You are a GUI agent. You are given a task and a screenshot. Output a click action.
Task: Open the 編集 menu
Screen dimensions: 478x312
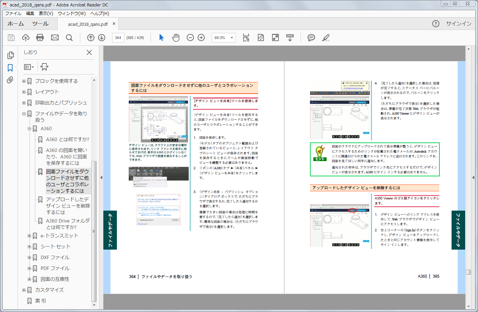click(30, 14)
